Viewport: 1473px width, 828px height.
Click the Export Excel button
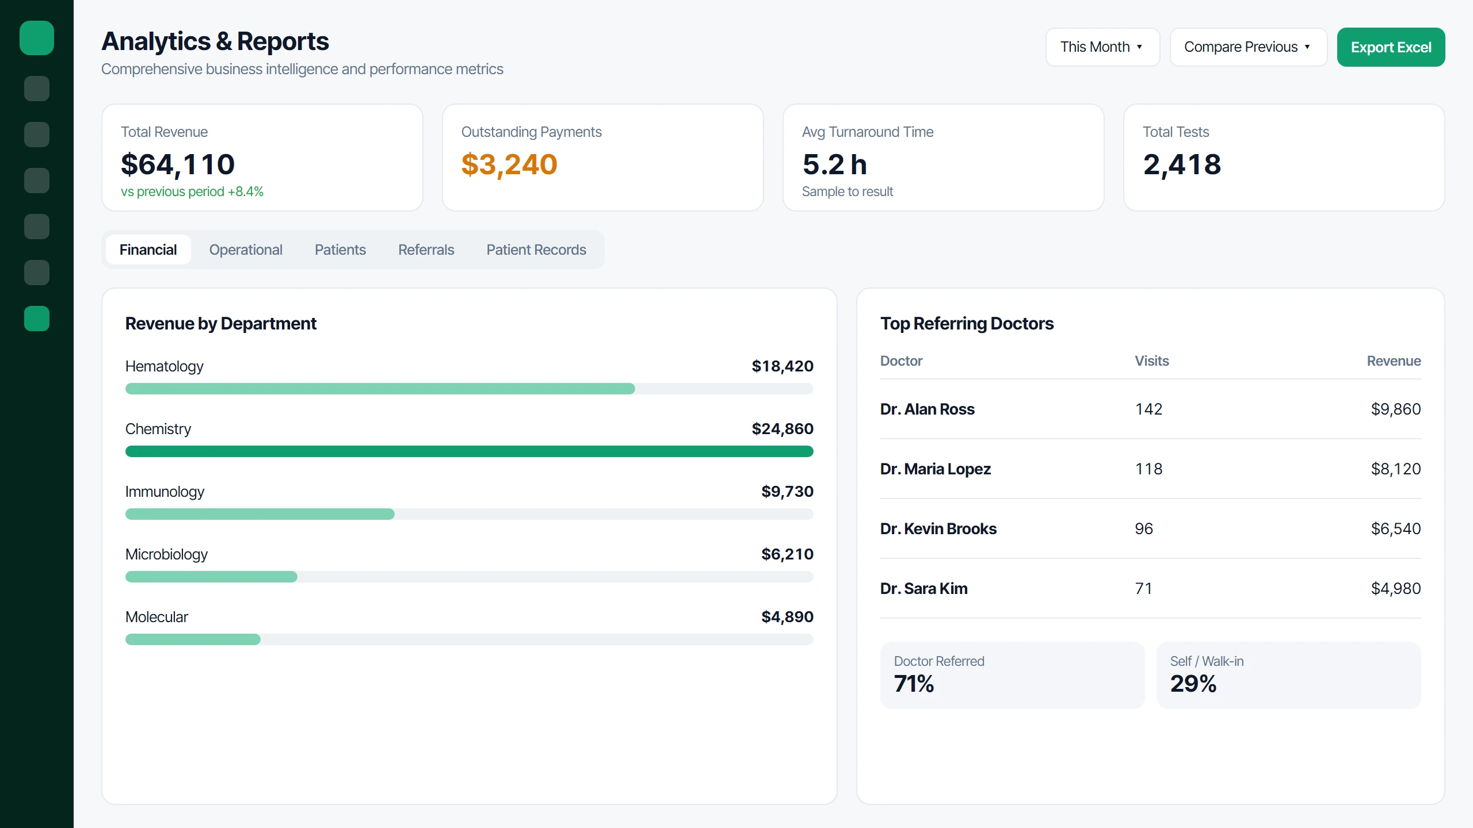pos(1391,47)
